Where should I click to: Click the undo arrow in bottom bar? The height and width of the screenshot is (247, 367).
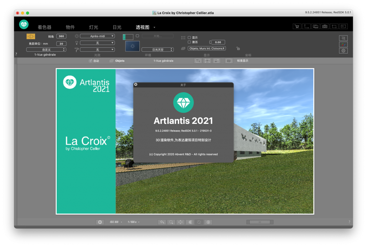162,222
